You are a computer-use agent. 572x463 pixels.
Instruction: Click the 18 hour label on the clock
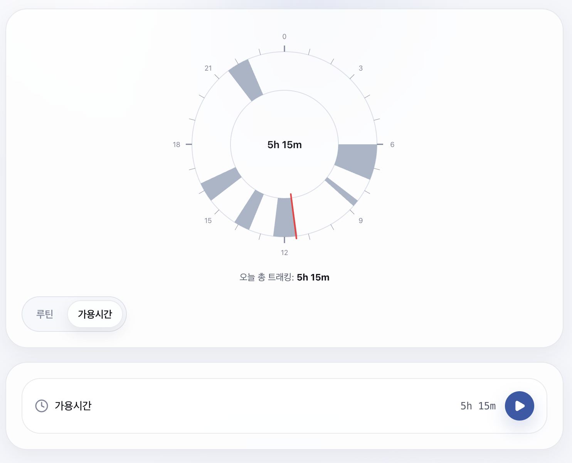[x=177, y=144]
